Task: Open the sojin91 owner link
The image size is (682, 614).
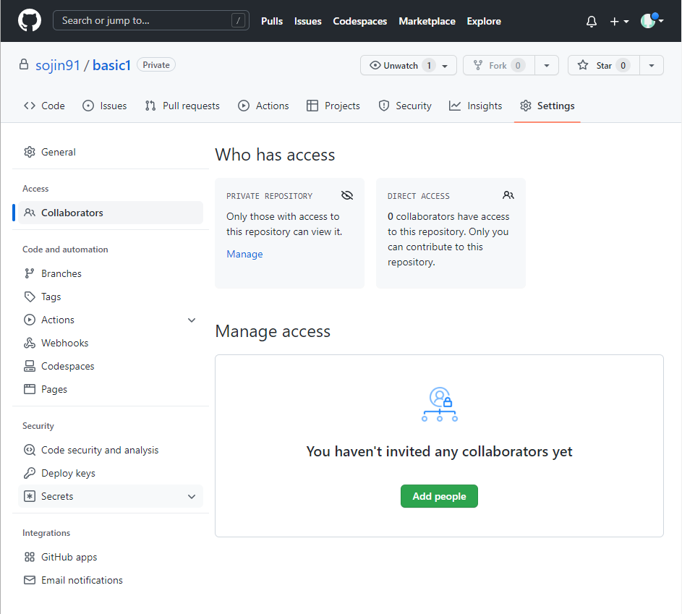Action: (x=58, y=65)
